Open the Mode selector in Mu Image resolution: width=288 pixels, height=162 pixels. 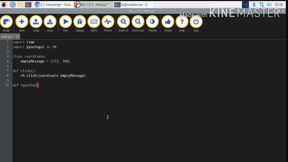(6, 24)
